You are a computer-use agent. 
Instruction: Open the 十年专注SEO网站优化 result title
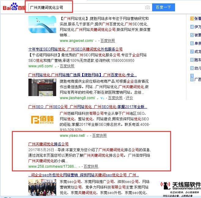75,49
